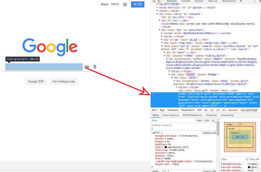This screenshot has height=172, width=261.
Task: Collapse the form class tsf nj node
Action: tap(162, 46)
